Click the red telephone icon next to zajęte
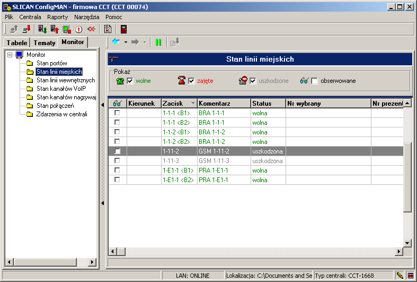Screen dimensions: 417x282 182,80
